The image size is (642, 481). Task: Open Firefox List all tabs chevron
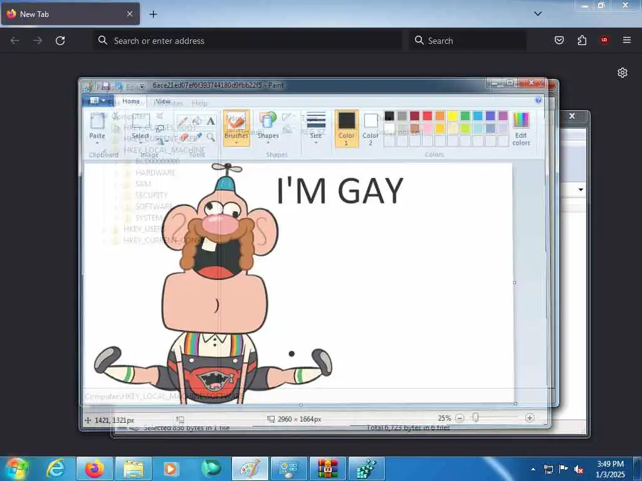coord(538,14)
